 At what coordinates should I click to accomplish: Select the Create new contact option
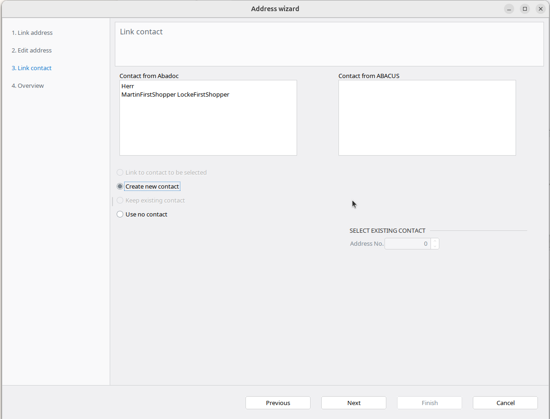tap(120, 186)
